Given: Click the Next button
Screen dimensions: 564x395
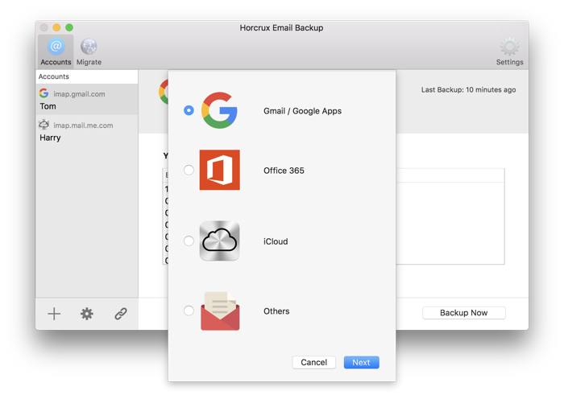Looking at the screenshot, I should coord(361,362).
